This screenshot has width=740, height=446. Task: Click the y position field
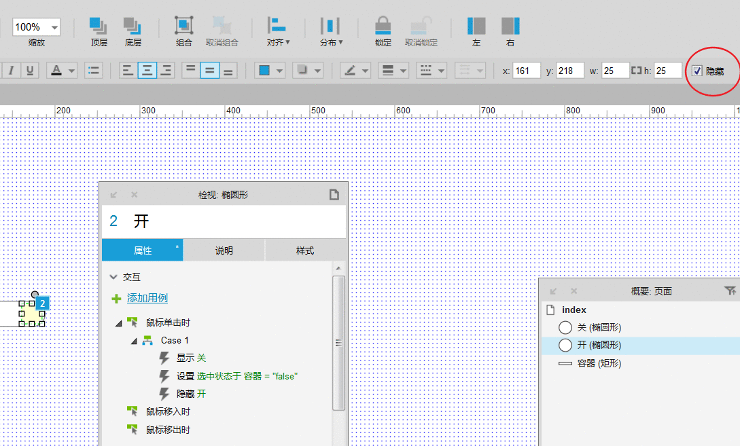coord(569,71)
